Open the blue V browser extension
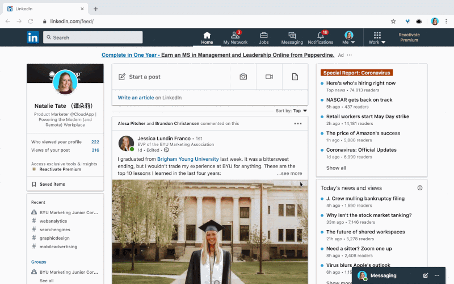The width and height of the screenshot is (454, 284). pyautogui.click(x=407, y=21)
